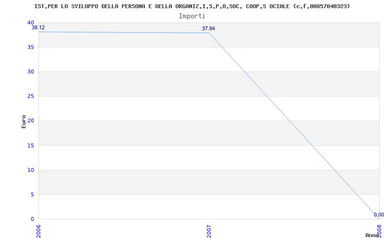Click the 37.94 data label

[208, 28]
